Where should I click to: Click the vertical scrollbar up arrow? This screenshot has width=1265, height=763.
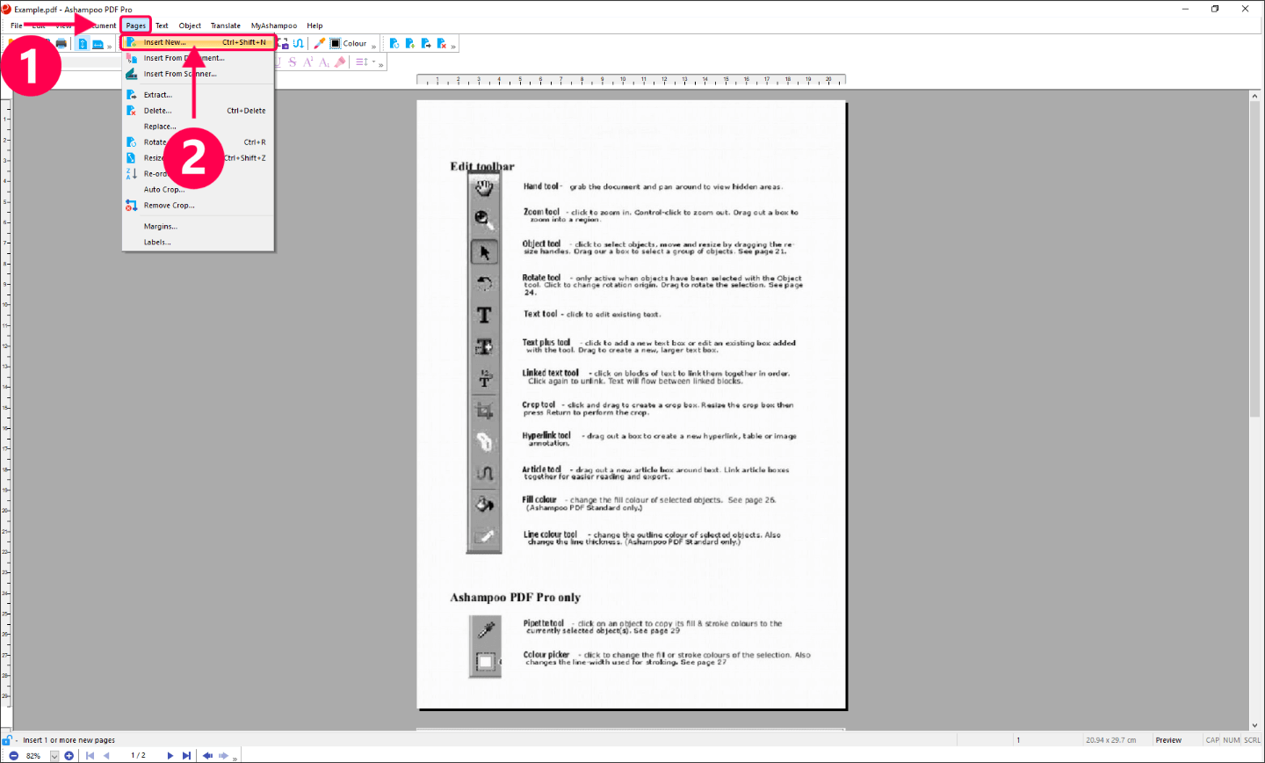tap(1255, 97)
